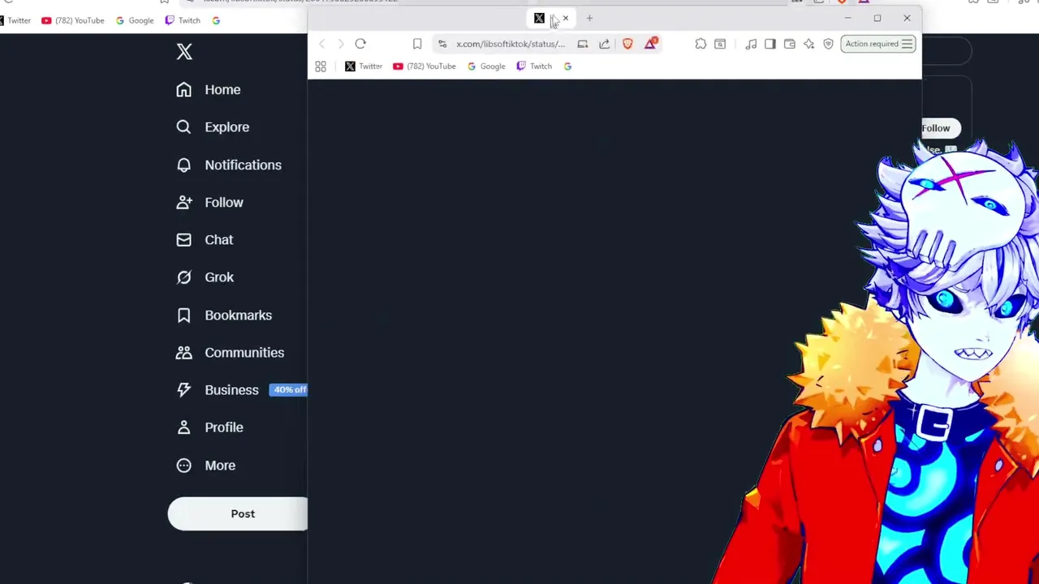Open the Action required menu button

pos(878,44)
